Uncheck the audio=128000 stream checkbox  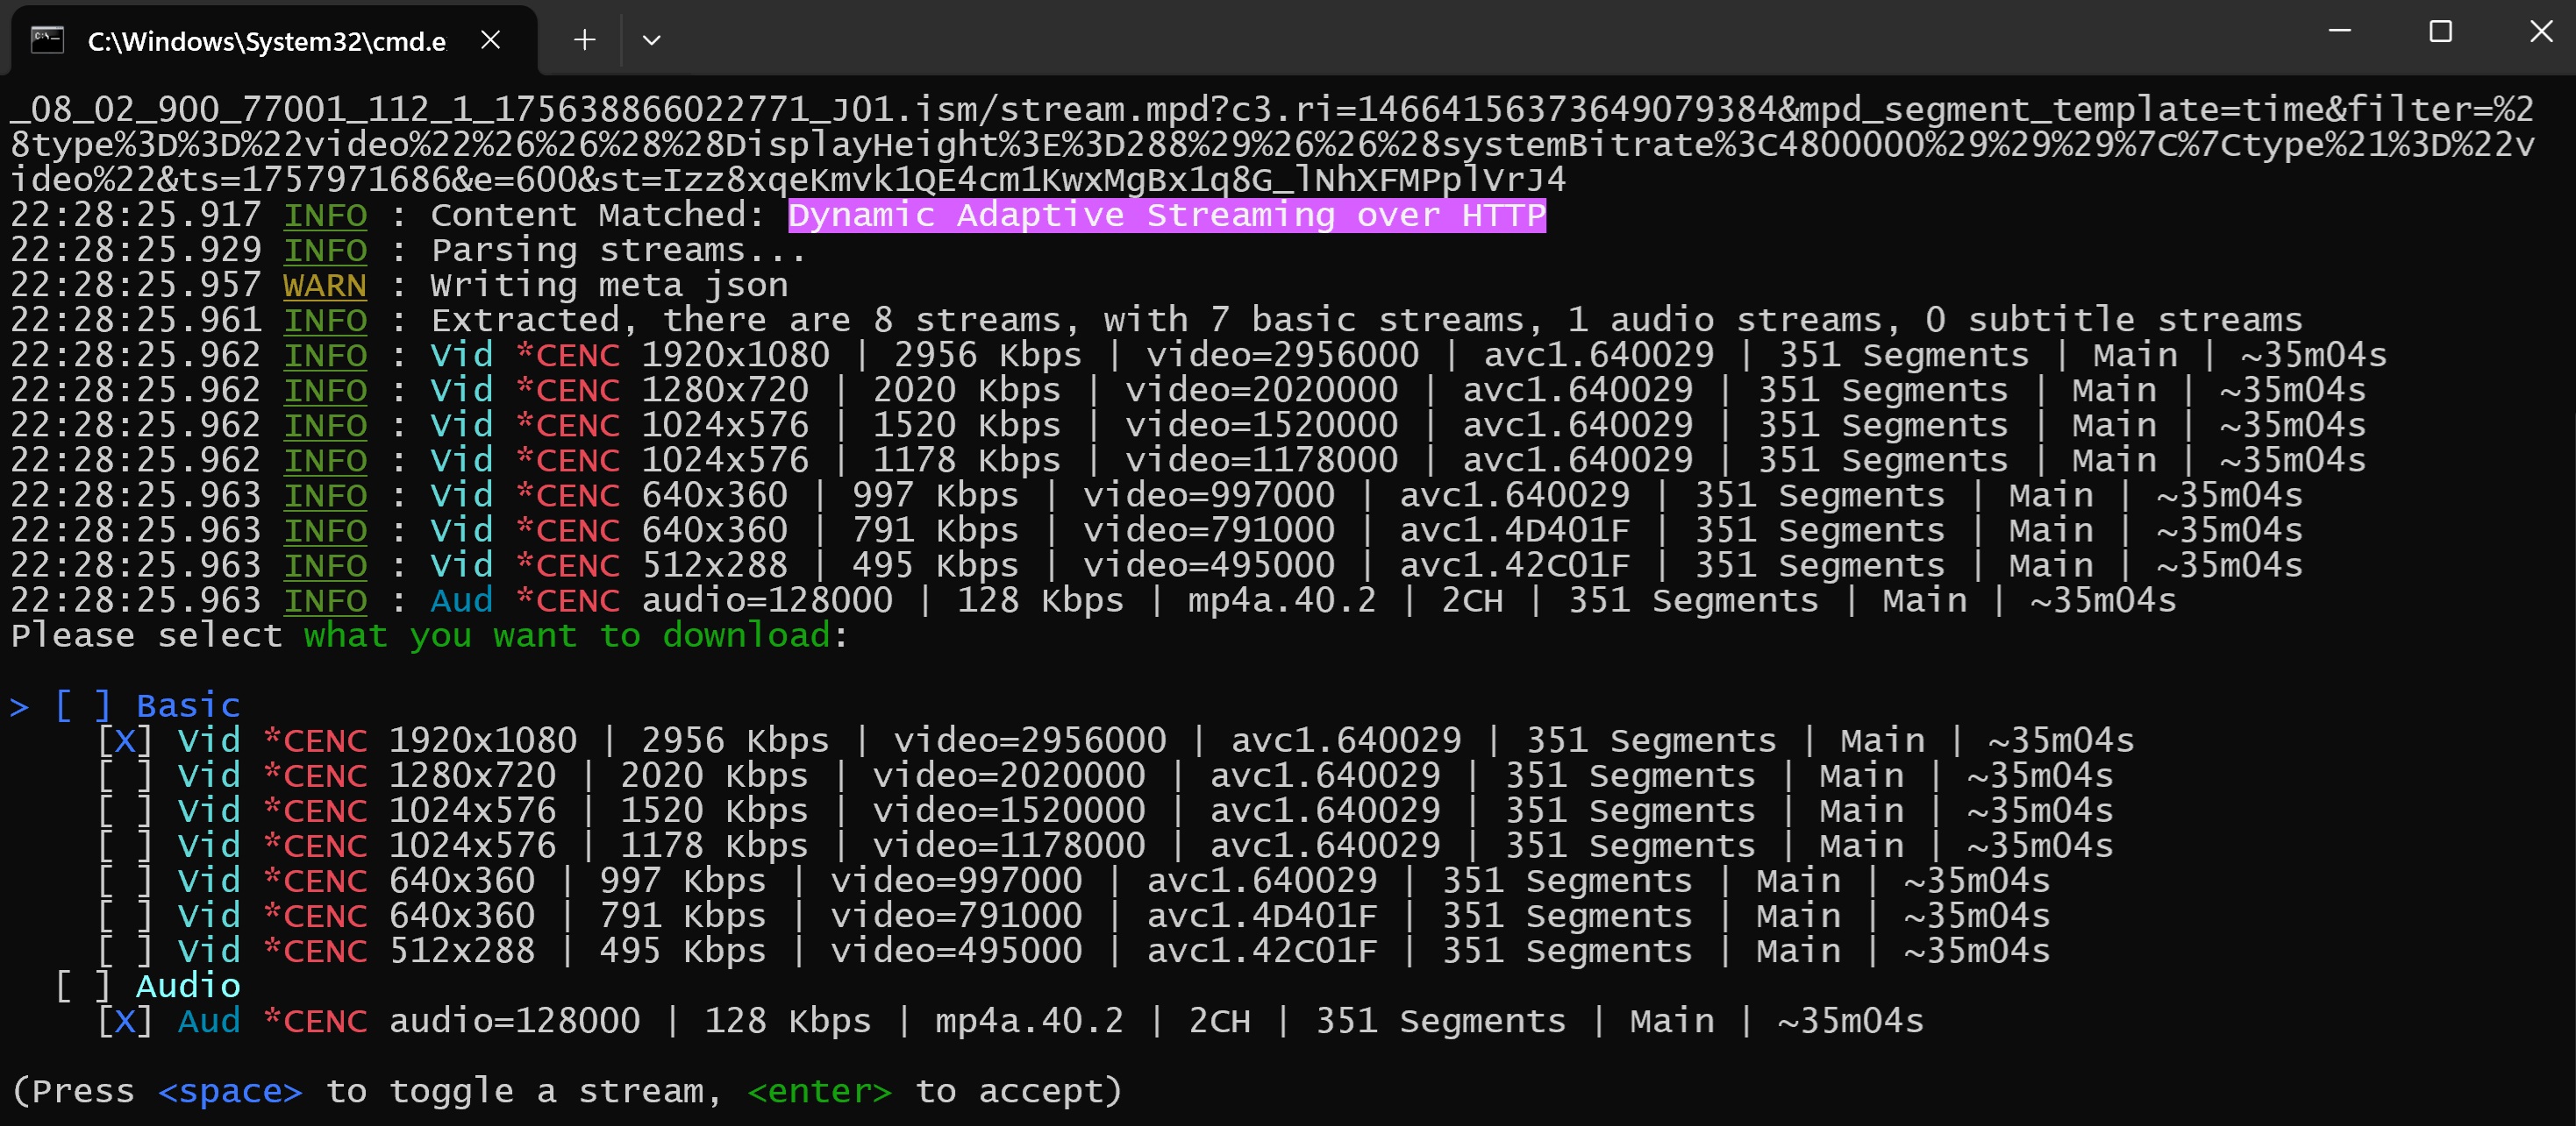[x=125, y=1021]
